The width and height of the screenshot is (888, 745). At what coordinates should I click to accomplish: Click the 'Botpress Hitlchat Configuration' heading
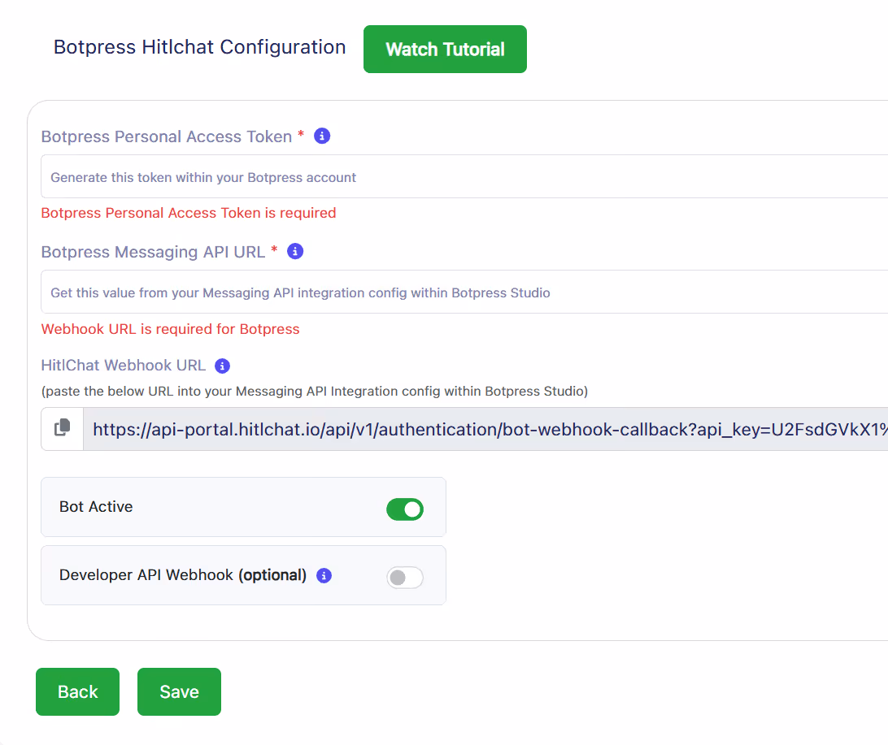[199, 47]
